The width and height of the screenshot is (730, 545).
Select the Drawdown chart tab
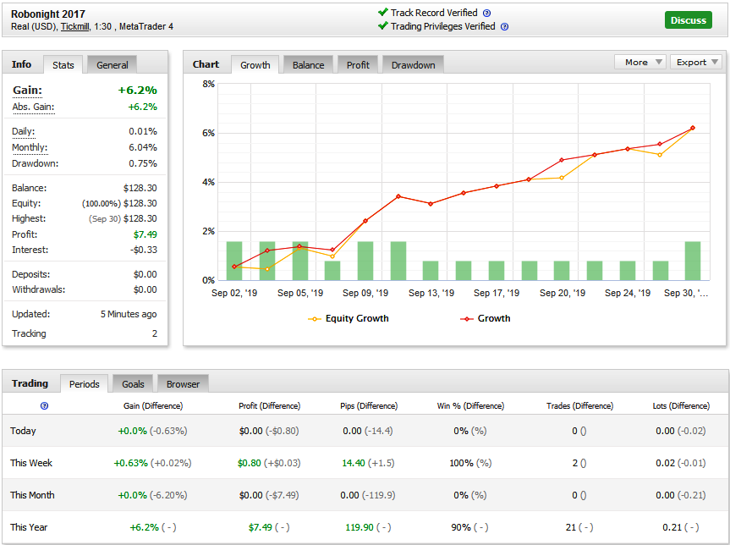coord(414,65)
